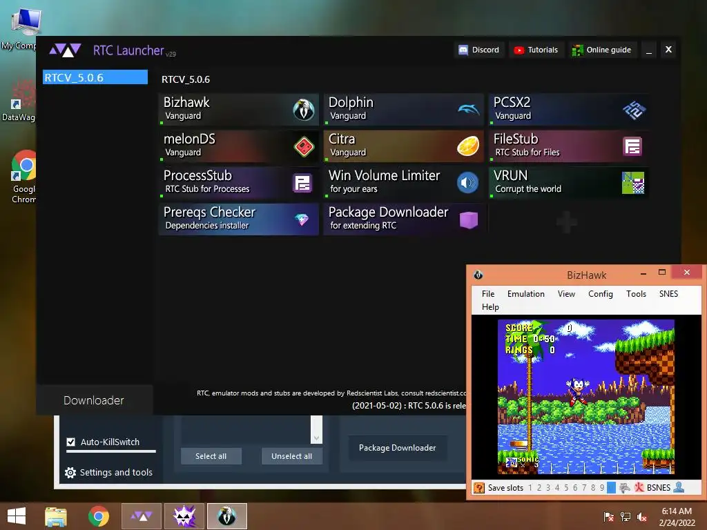Select BizHawk save slot 6
707x530 pixels.
coord(575,488)
